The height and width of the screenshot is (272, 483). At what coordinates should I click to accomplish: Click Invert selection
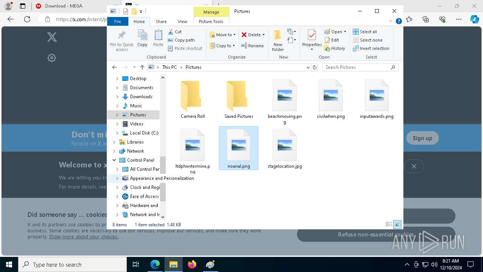pyautogui.click(x=371, y=48)
